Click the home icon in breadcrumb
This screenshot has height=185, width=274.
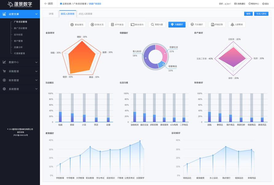[61, 4]
